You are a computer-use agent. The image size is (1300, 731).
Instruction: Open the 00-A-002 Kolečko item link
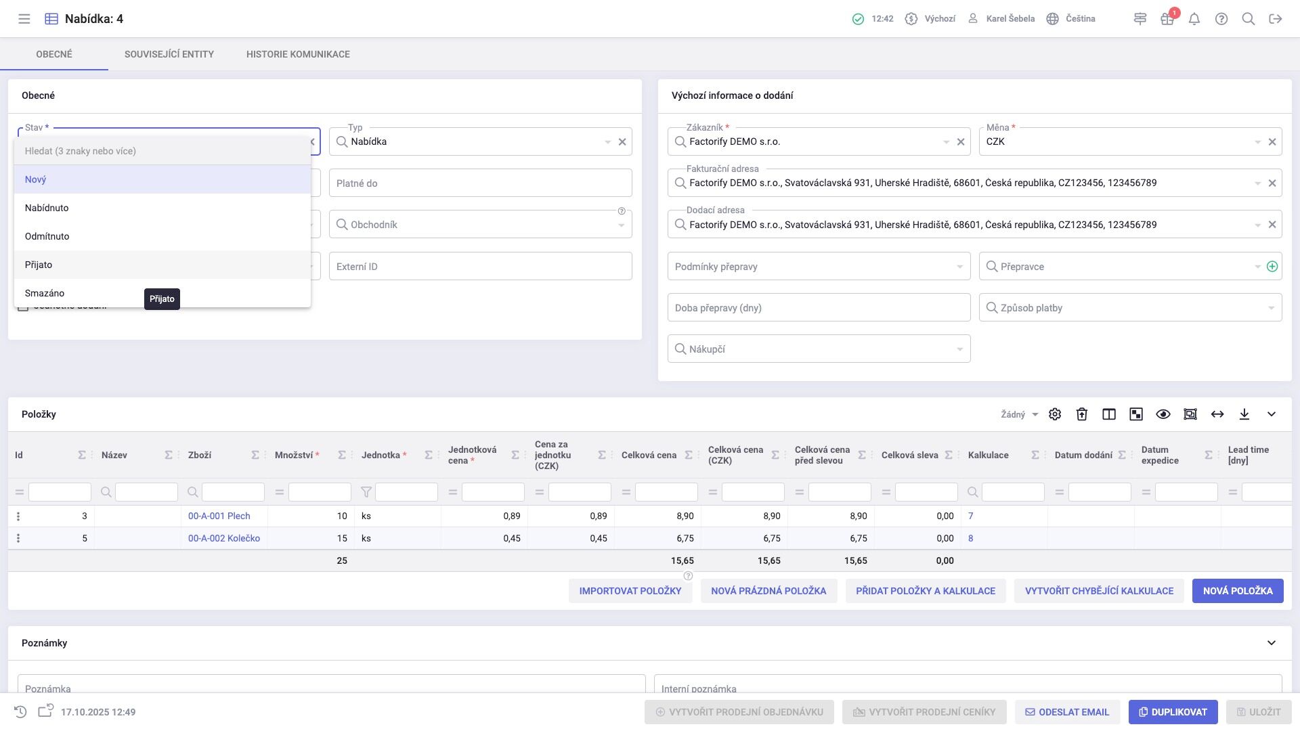(224, 539)
